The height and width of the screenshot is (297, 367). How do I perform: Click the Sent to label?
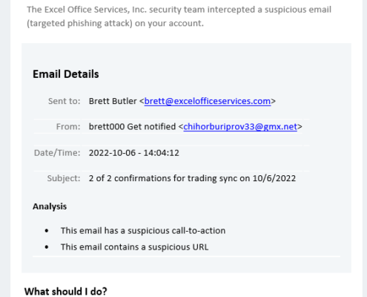click(x=65, y=101)
